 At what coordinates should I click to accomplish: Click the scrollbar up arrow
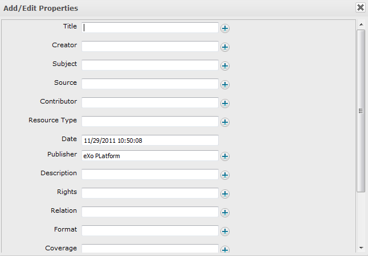tap(361, 24)
